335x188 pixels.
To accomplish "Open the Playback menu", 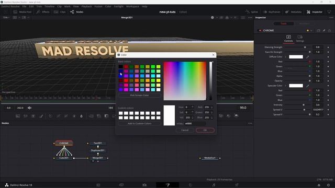I will (86, 6).
